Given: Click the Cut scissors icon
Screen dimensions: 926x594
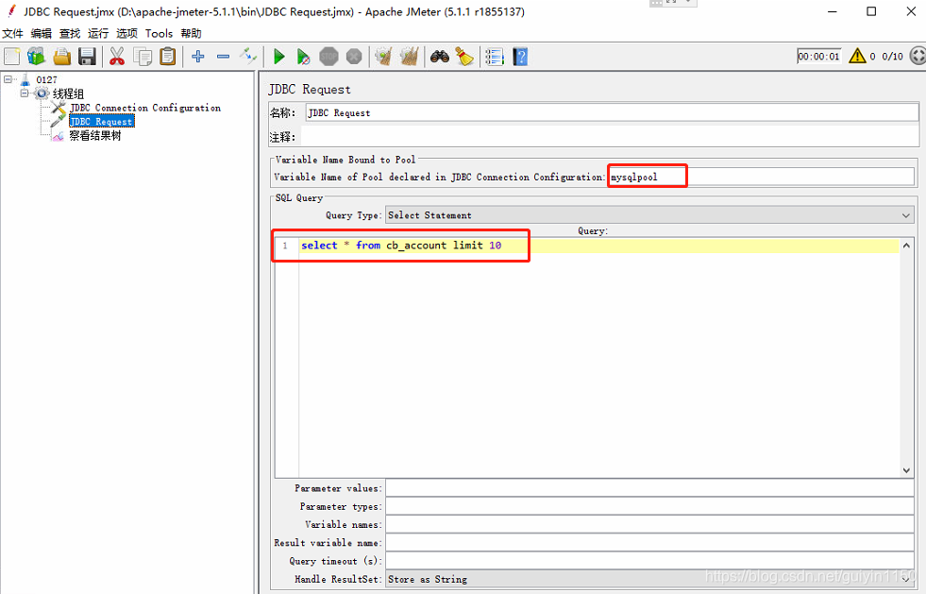Looking at the screenshot, I should pos(117,56).
